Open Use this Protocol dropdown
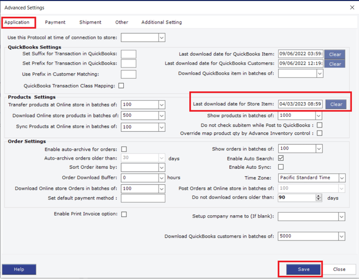Image resolution: width=359 pixels, height=279 pixels. coord(161,38)
